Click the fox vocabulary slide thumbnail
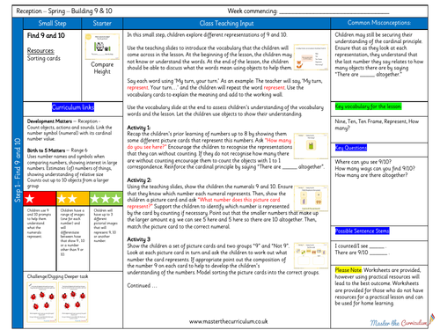 click(311, 57)
